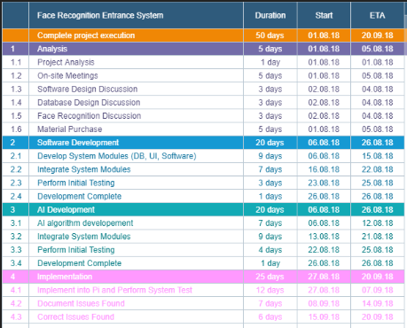The image size is (407, 328).
Task: Click the Project Analysis task name
Action: (66, 62)
